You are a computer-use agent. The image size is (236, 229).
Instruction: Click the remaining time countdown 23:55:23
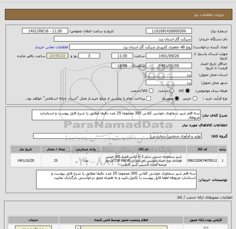click(57, 56)
